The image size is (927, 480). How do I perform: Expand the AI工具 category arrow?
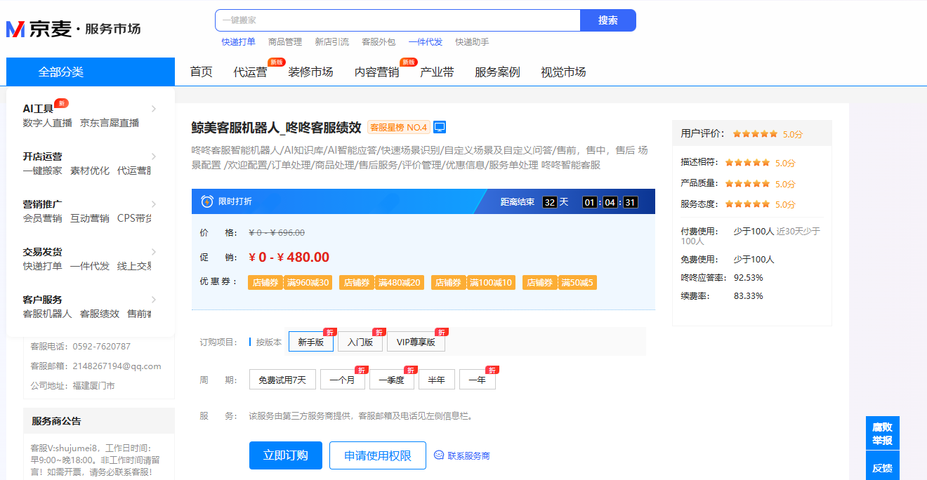click(x=154, y=109)
